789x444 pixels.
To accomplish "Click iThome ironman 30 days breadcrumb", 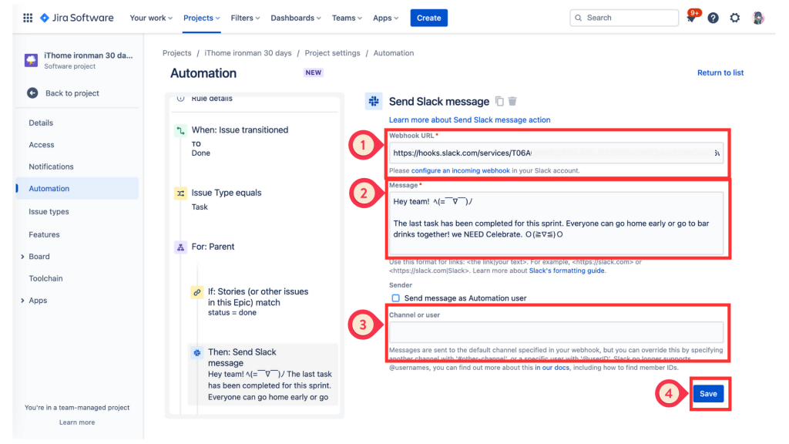I will pyautogui.click(x=248, y=53).
